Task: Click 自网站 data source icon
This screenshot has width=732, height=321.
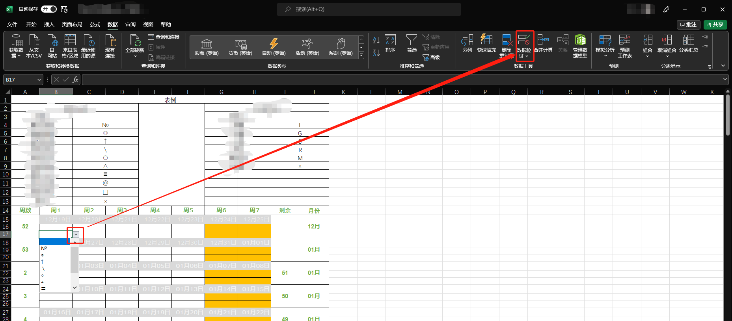Action: [x=52, y=46]
